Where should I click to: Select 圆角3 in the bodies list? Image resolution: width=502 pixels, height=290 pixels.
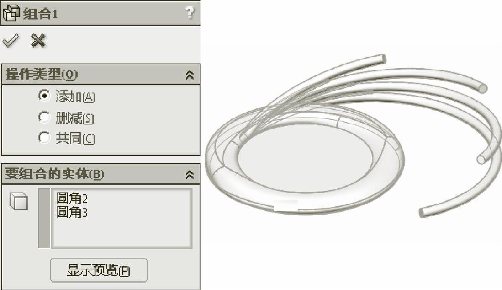72,212
